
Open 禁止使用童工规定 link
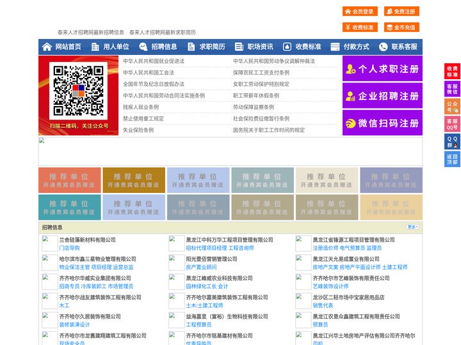tap(143, 119)
